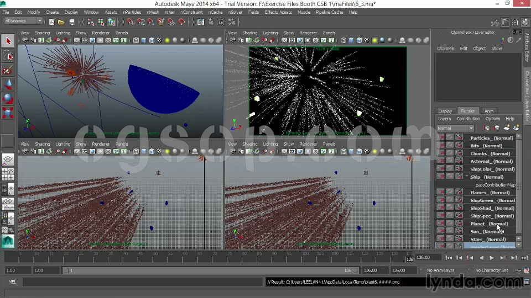The width and height of the screenshot is (531, 298).
Task: Toggle renderable flag of Chunks_ layer
Action: coord(440,153)
